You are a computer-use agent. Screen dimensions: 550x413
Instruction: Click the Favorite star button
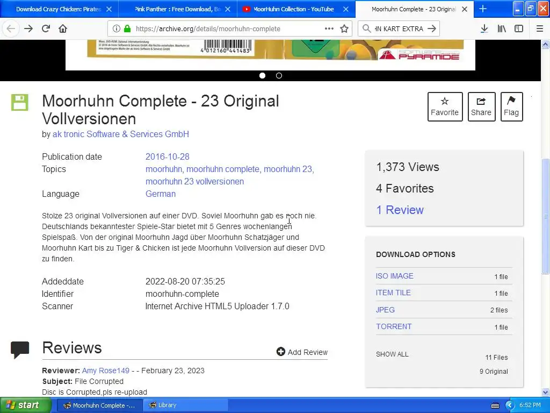pos(445,107)
